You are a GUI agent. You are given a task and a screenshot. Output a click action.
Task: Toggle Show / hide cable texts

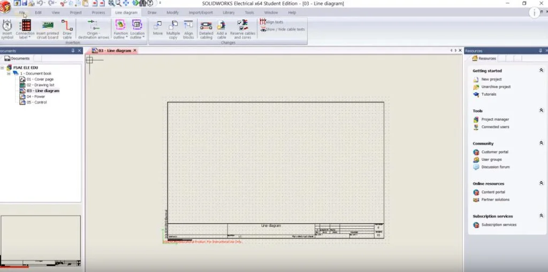point(283,29)
